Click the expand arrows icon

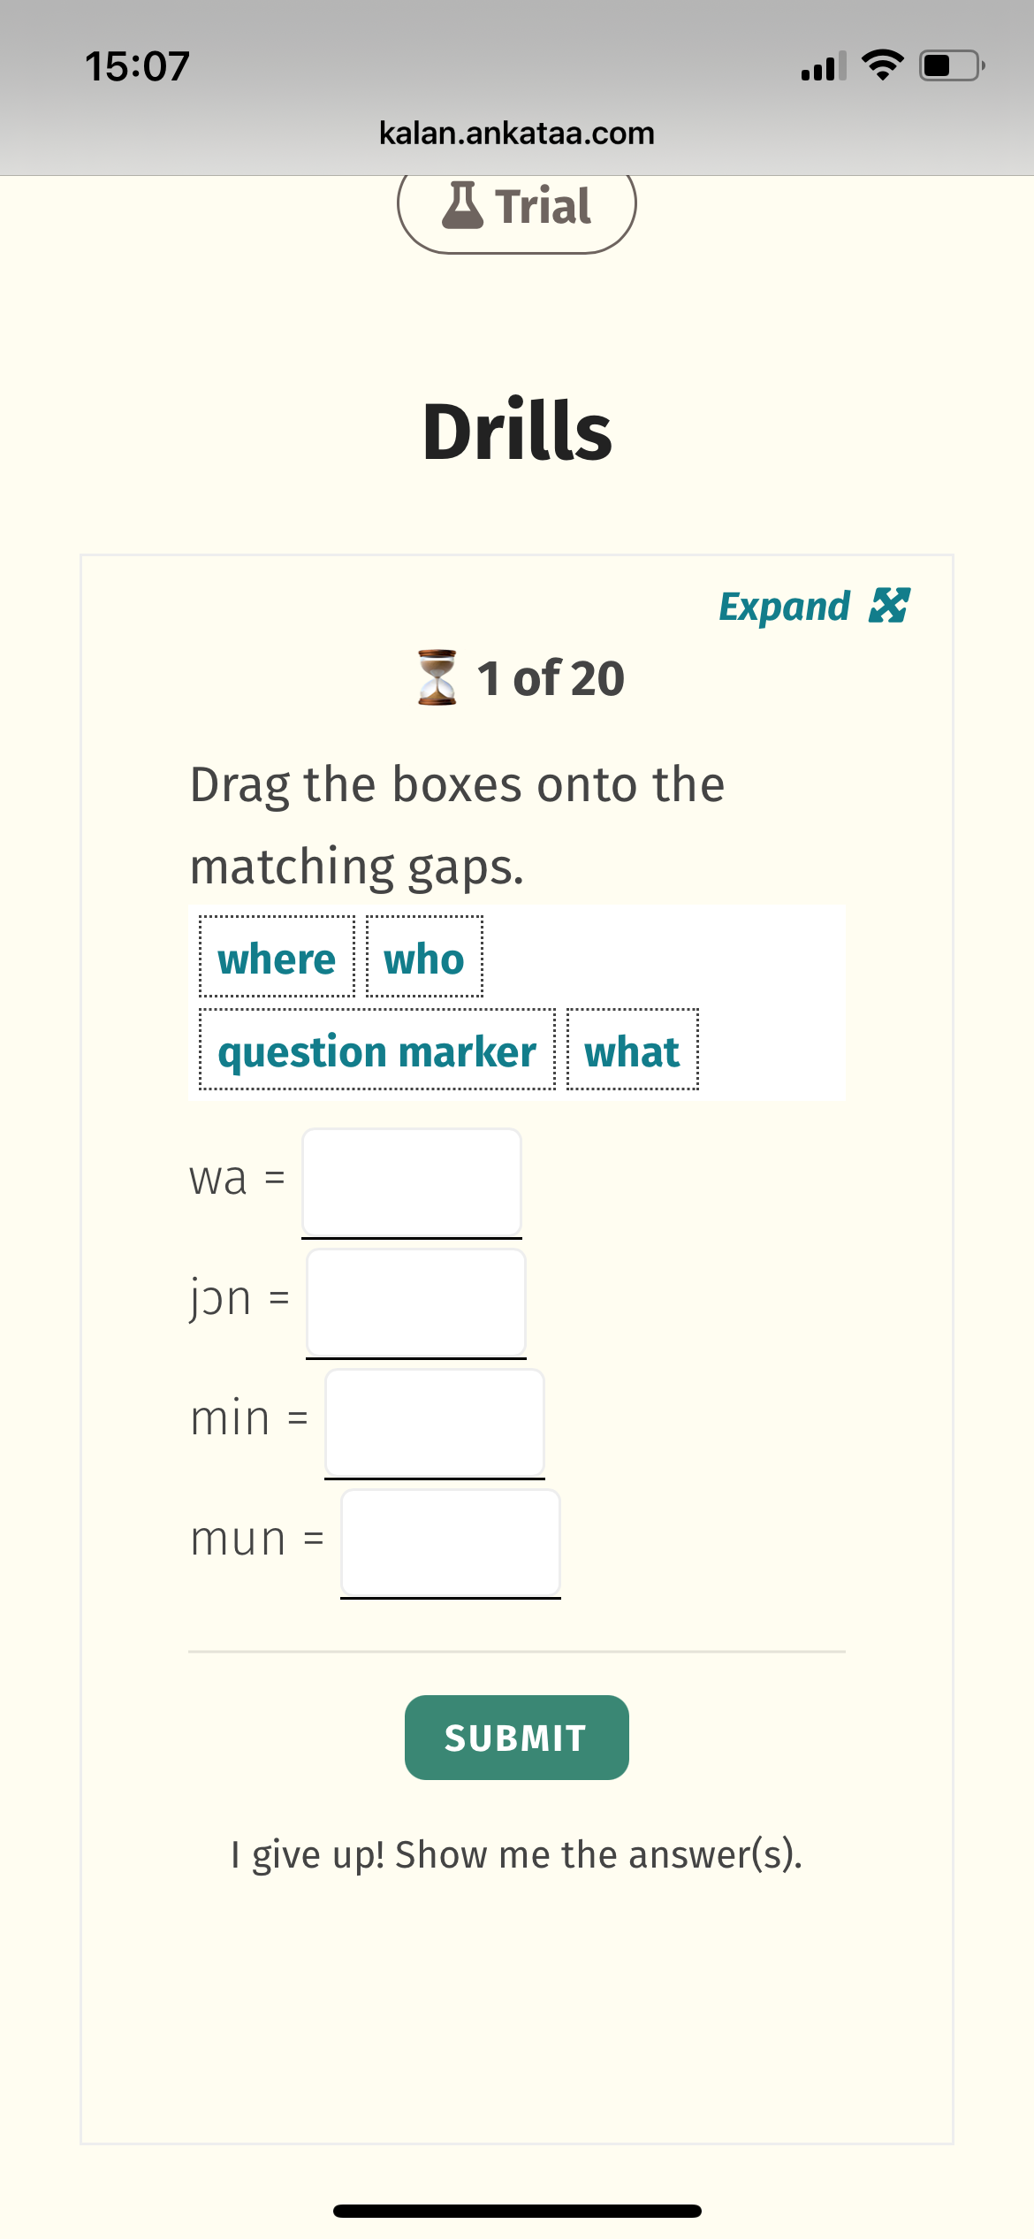[x=889, y=606]
